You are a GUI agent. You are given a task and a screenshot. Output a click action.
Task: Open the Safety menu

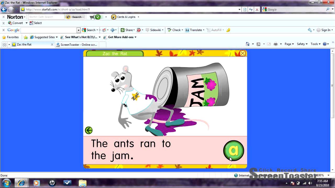pos(302,44)
